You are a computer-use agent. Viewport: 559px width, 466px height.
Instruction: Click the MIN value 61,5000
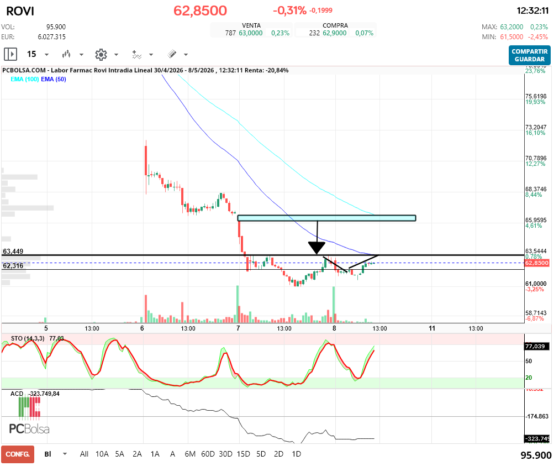point(511,37)
